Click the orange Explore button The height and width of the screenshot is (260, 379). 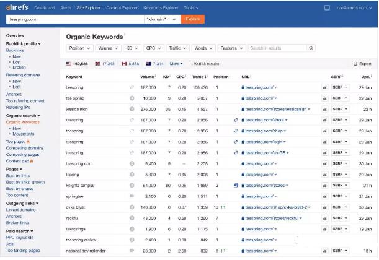pos(193,19)
